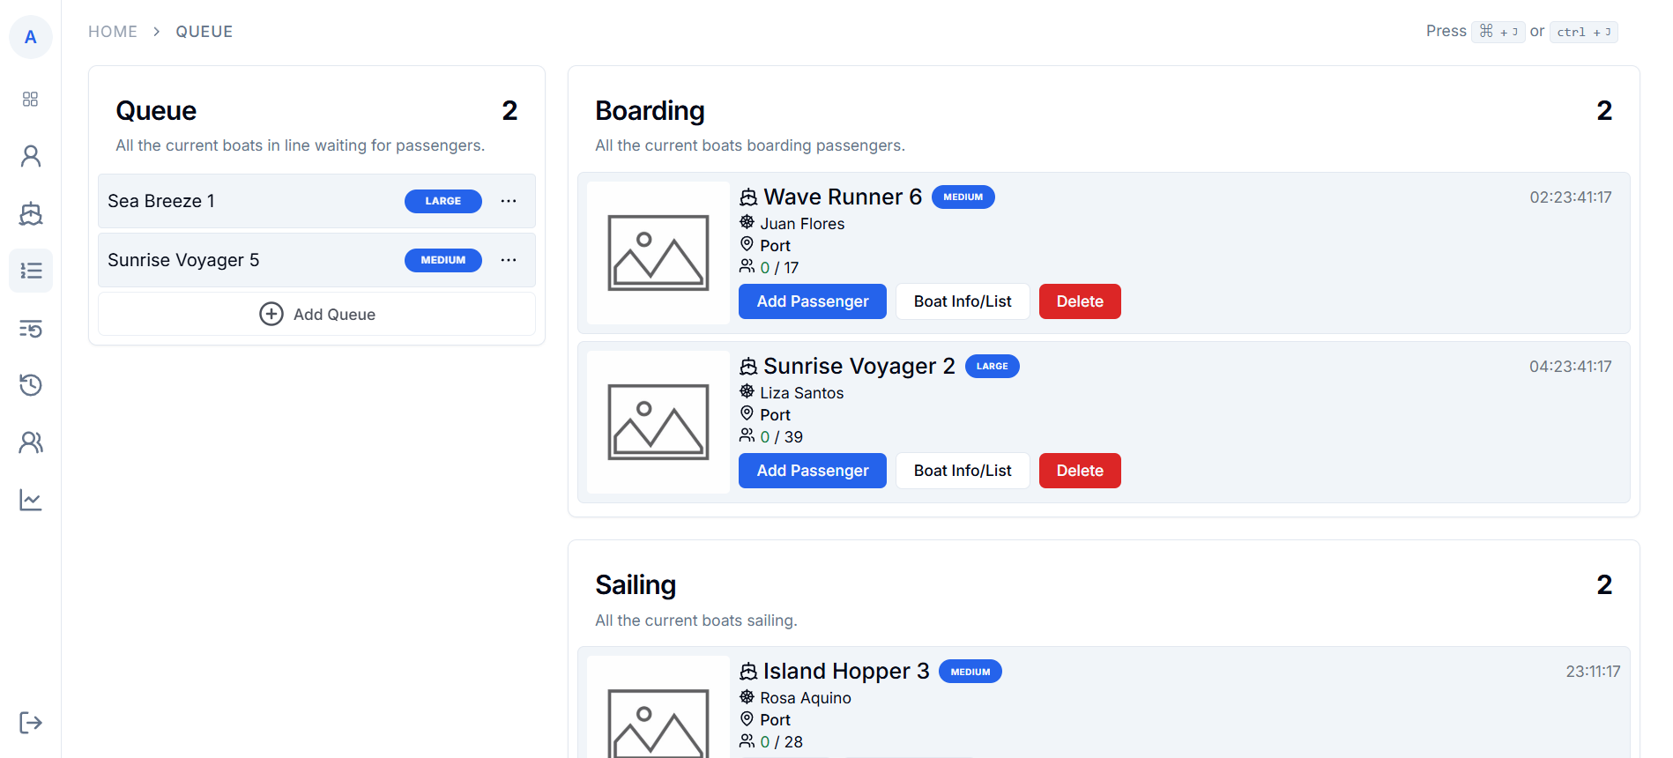Open the analytics line chart sidebar icon
Viewport: 1673px width, 758px height.
coord(30,500)
